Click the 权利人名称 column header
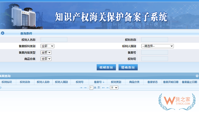Image resolution: width=199 pixels, height=114 pixels. 43,82
